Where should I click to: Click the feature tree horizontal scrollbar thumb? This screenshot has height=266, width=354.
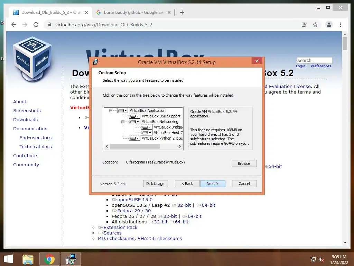pos(135,147)
